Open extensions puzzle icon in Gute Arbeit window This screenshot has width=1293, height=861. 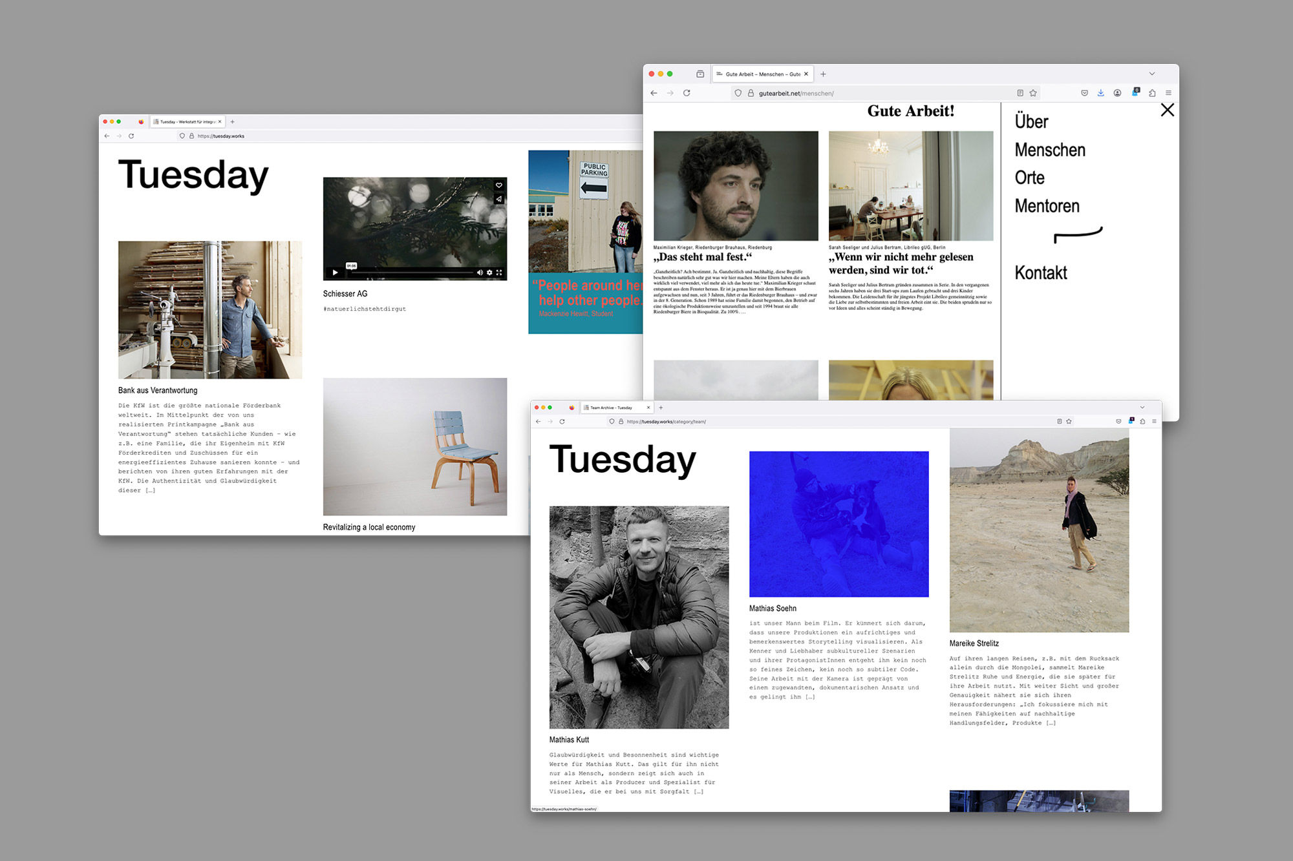1152,93
